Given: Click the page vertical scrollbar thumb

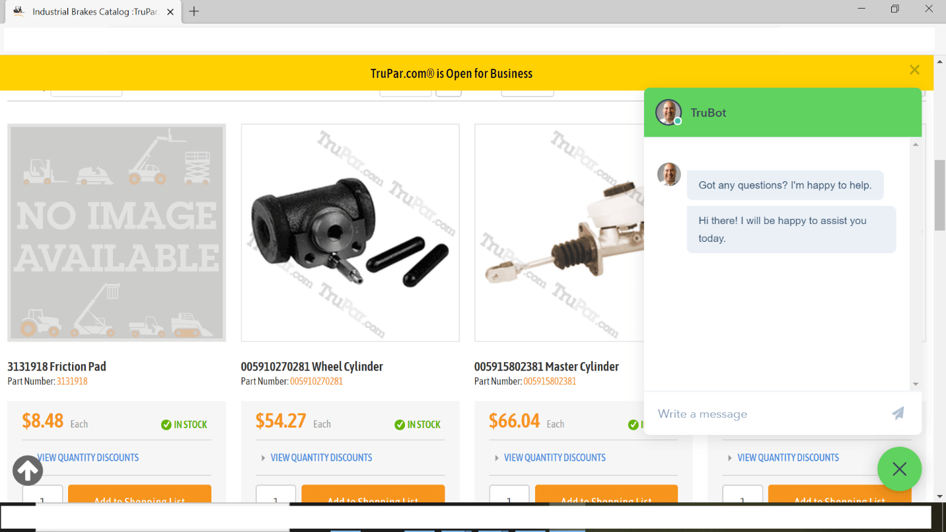Looking at the screenshot, I should pyautogui.click(x=940, y=195).
